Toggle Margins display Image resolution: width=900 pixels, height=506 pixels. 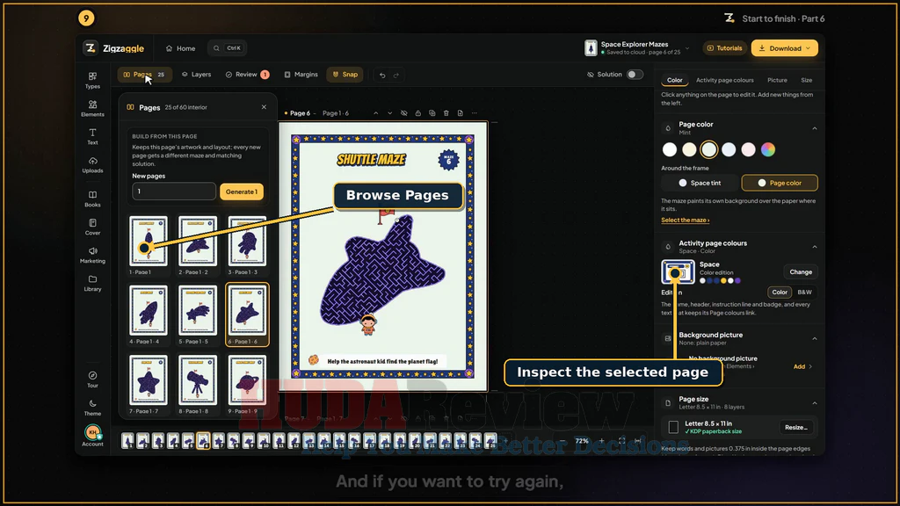(301, 75)
